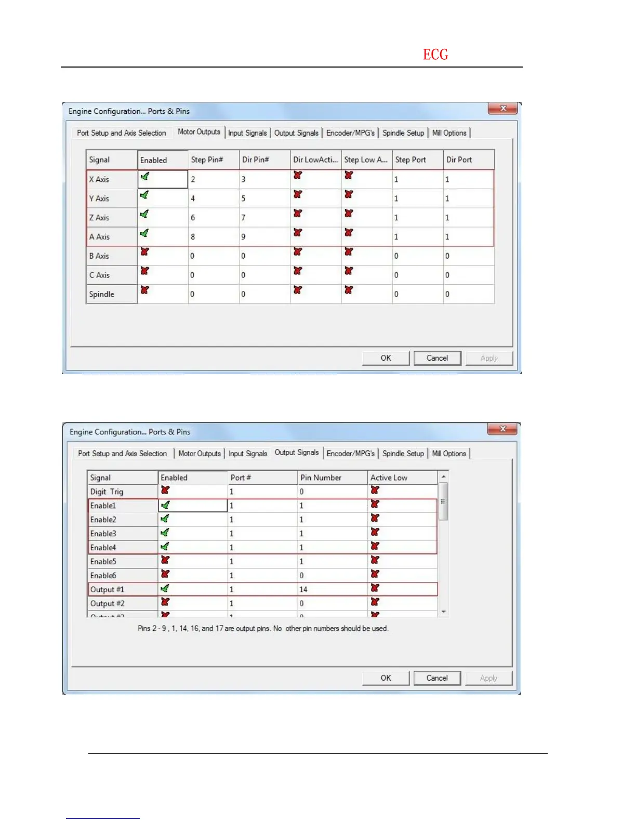636x823 pixels.
Task: Toggle X Axis Dir LowActive cross
Action: pyautogui.click(x=298, y=175)
